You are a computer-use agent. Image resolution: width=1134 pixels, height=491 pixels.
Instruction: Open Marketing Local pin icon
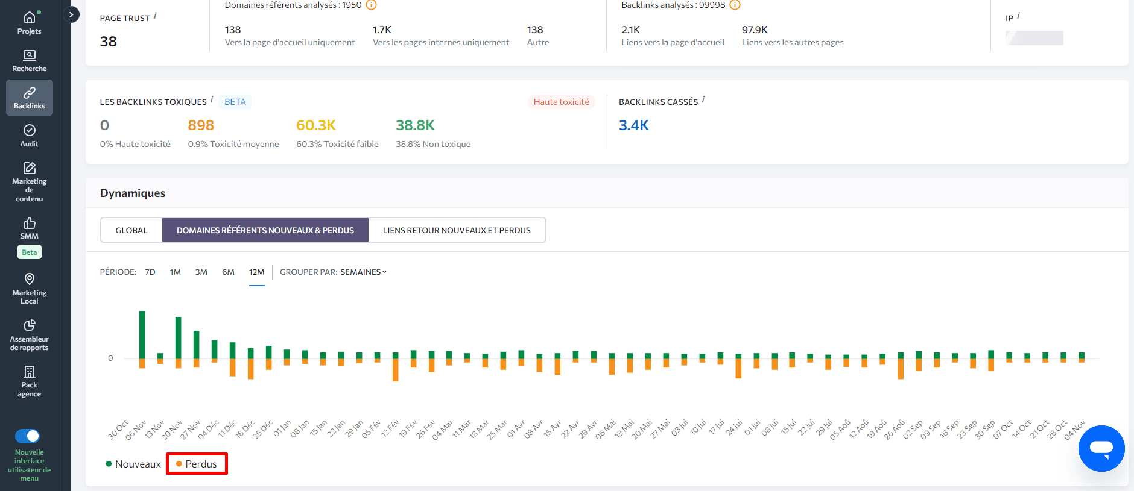point(29,279)
